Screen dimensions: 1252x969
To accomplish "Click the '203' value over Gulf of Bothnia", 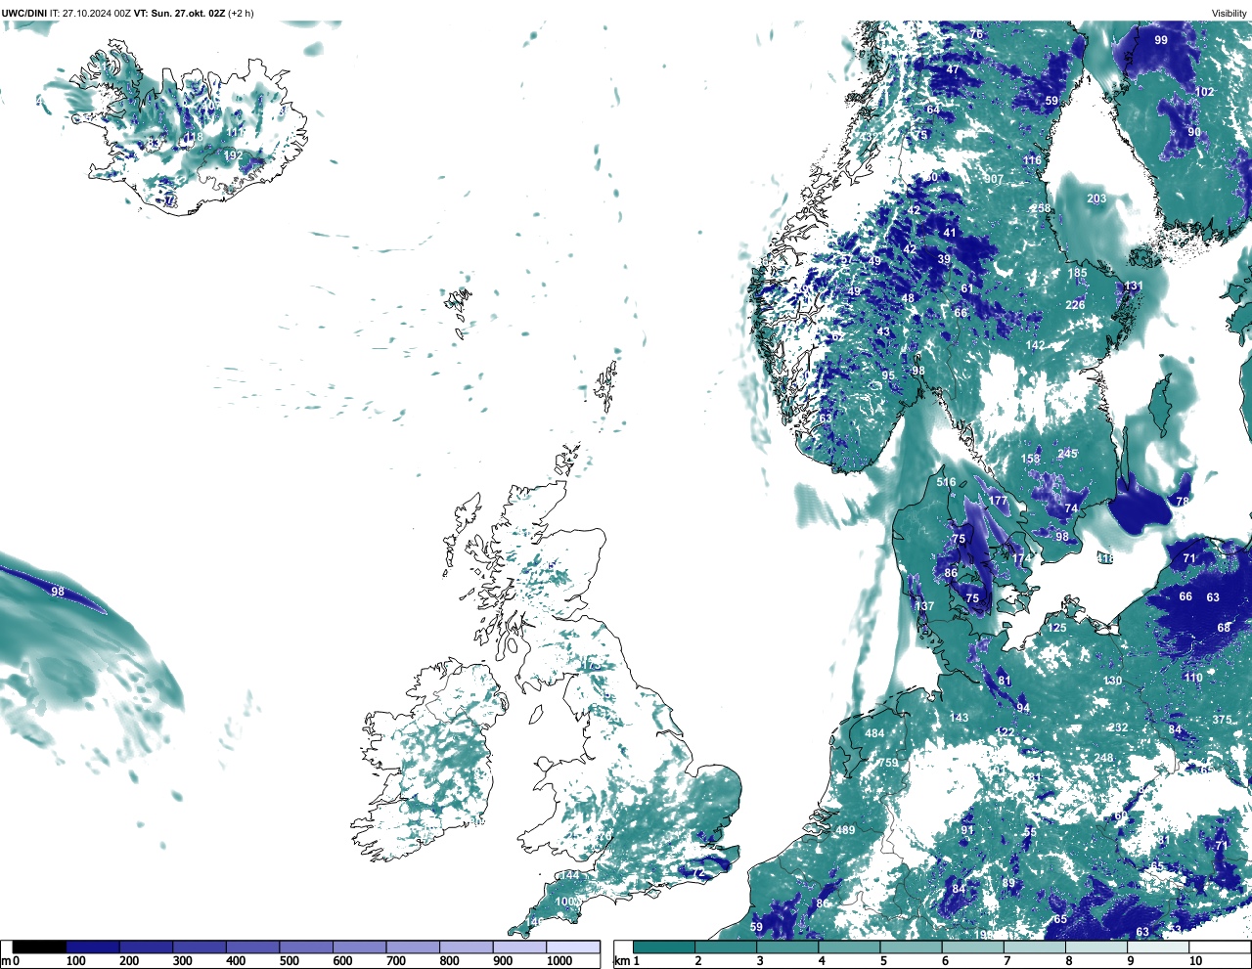I will coord(1096,198).
